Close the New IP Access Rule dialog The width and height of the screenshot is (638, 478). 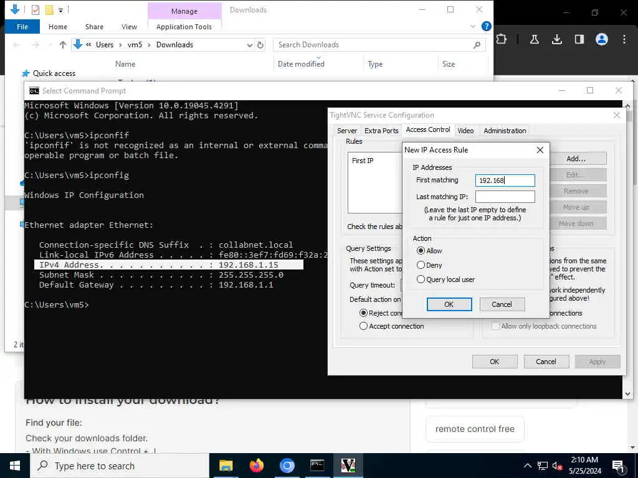pos(540,150)
